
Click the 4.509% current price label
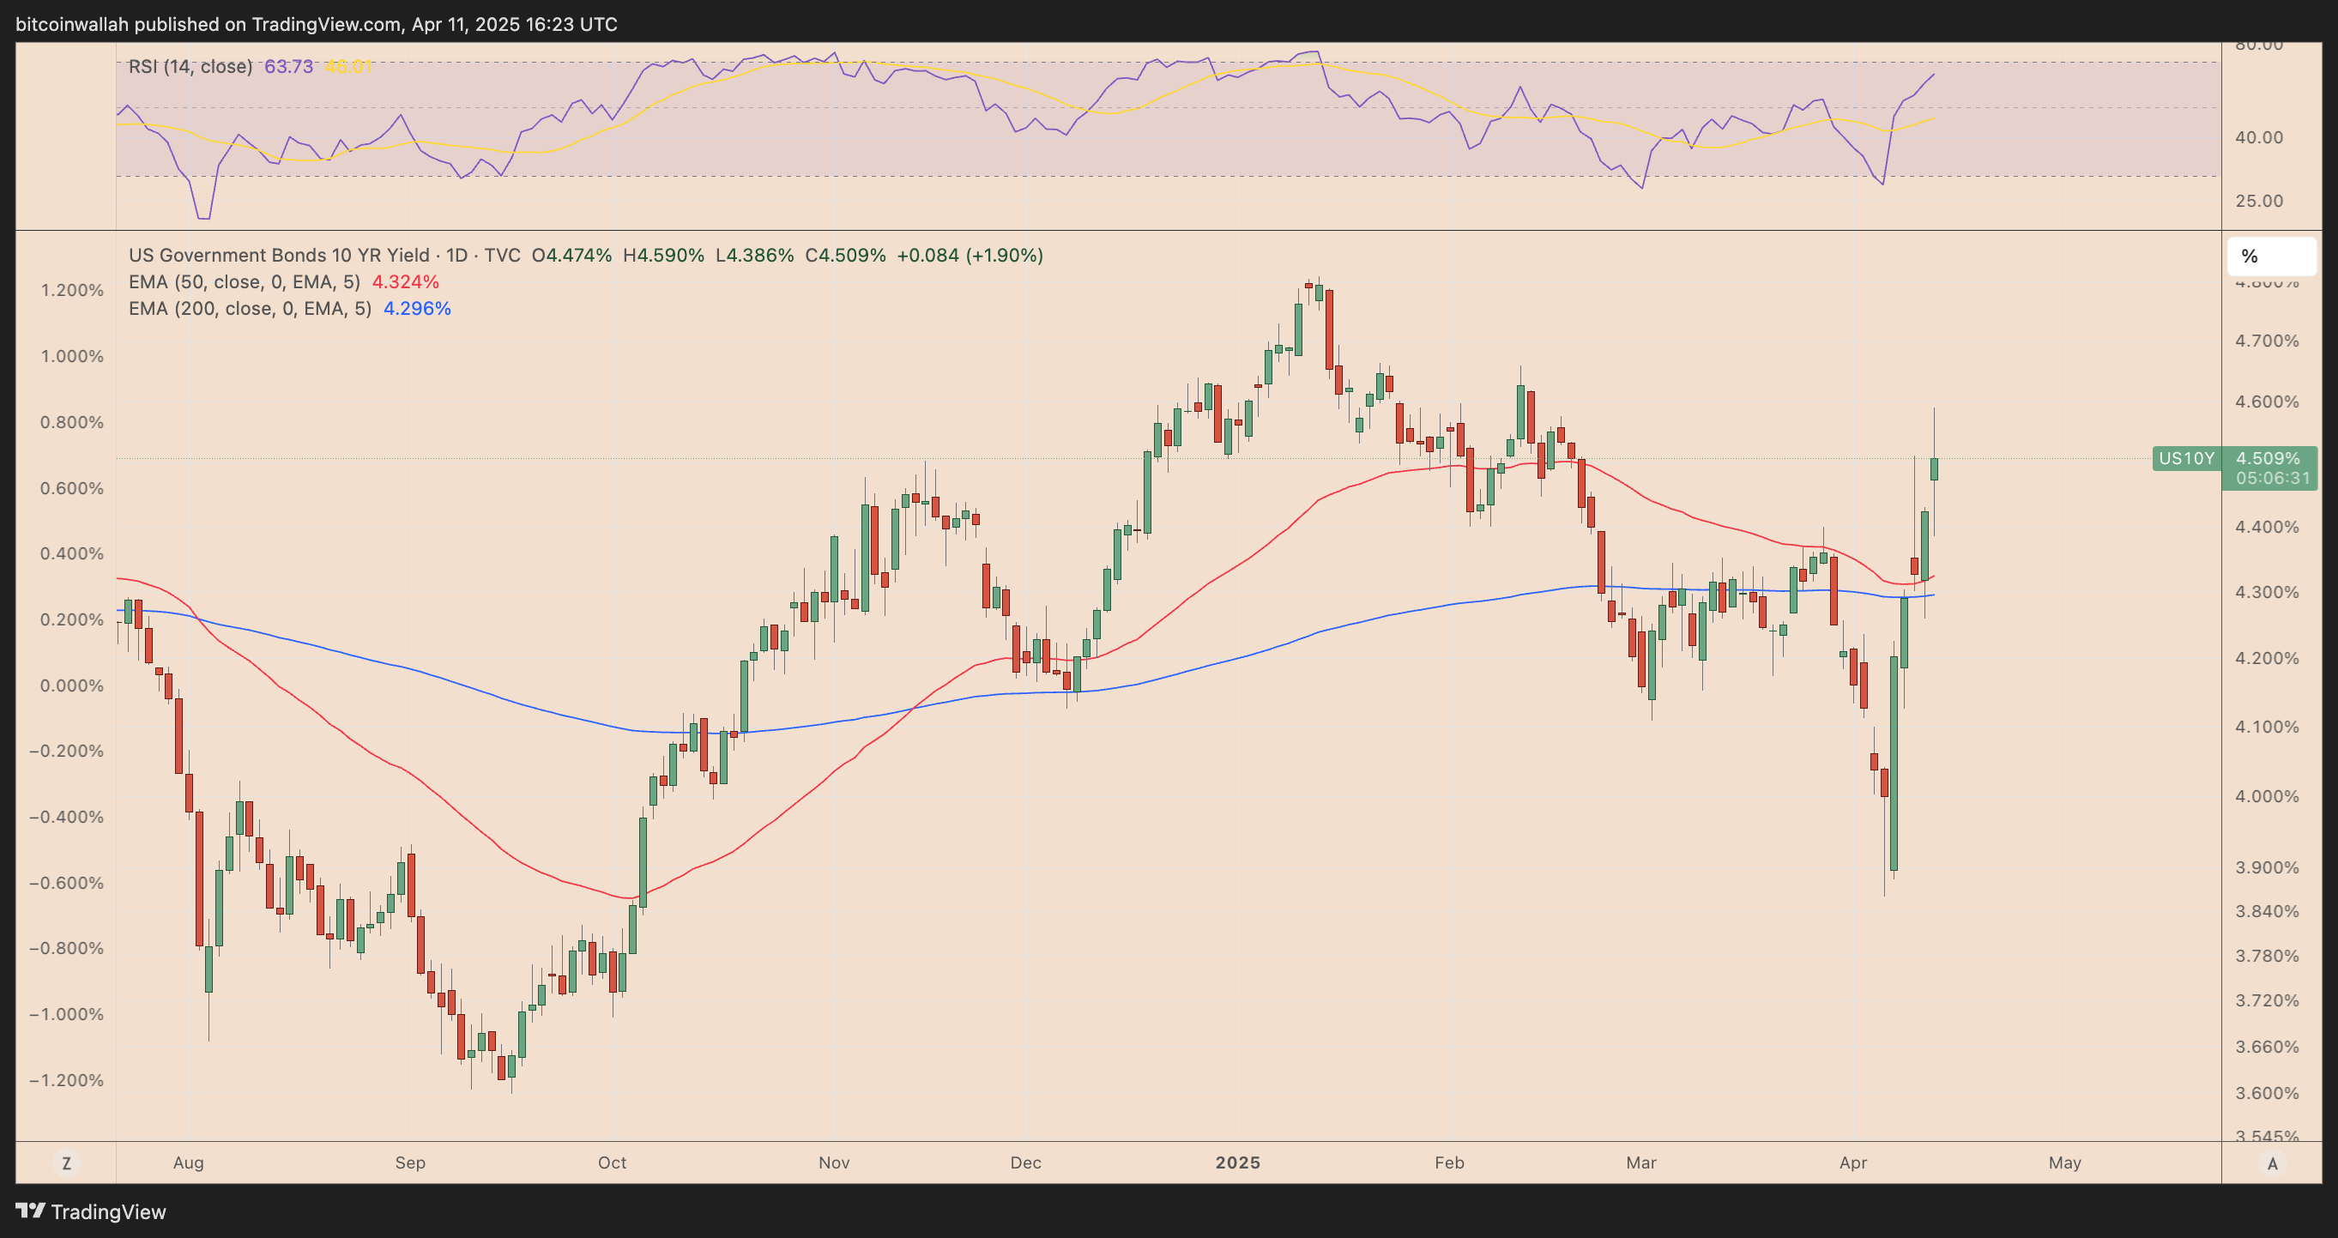pos(2270,458)
